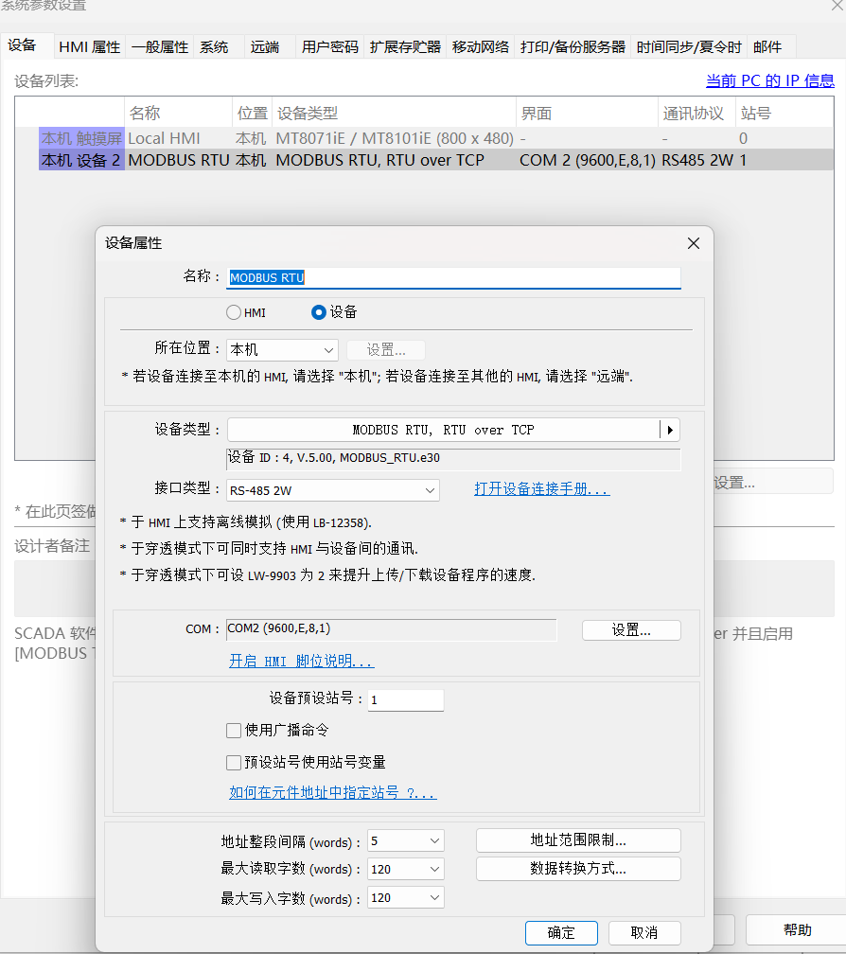Open link 打开设备连接手册...
This screenshot has height=954, width=846.
pos(542,489)
